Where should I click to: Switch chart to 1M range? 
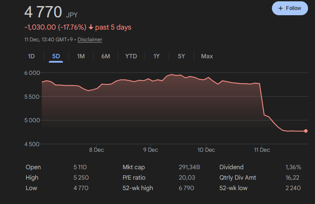[81, 56]
